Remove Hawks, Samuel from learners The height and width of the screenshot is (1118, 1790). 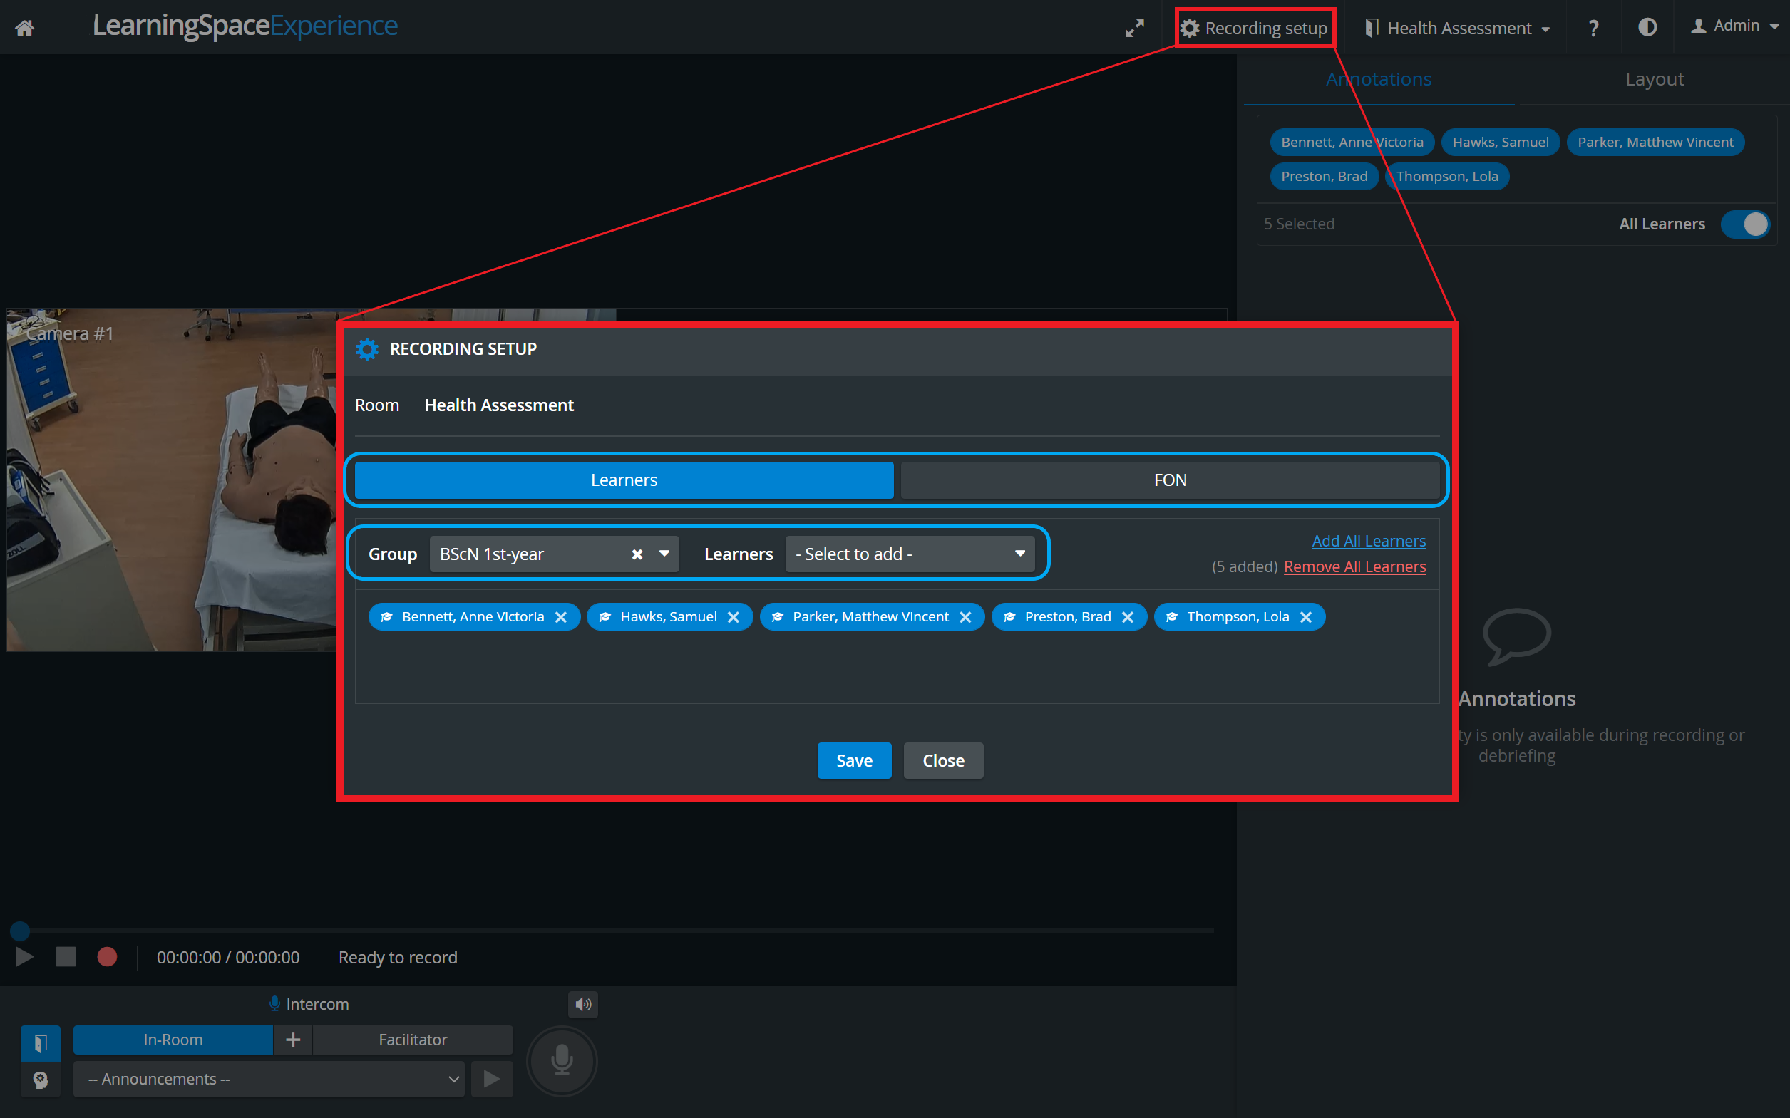point(734,616)
